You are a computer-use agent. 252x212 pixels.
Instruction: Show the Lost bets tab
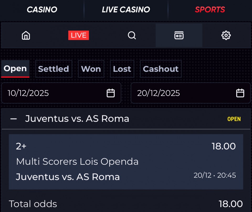pyautogui.click(x=122, y=69)
